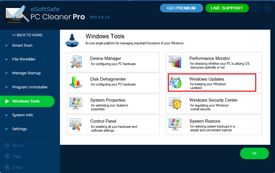Minimize the PC Cleaner Pro window
Image resolution: width=275 pixels, height=173 pixels.
pyautogui.click(x=256, y=8)
